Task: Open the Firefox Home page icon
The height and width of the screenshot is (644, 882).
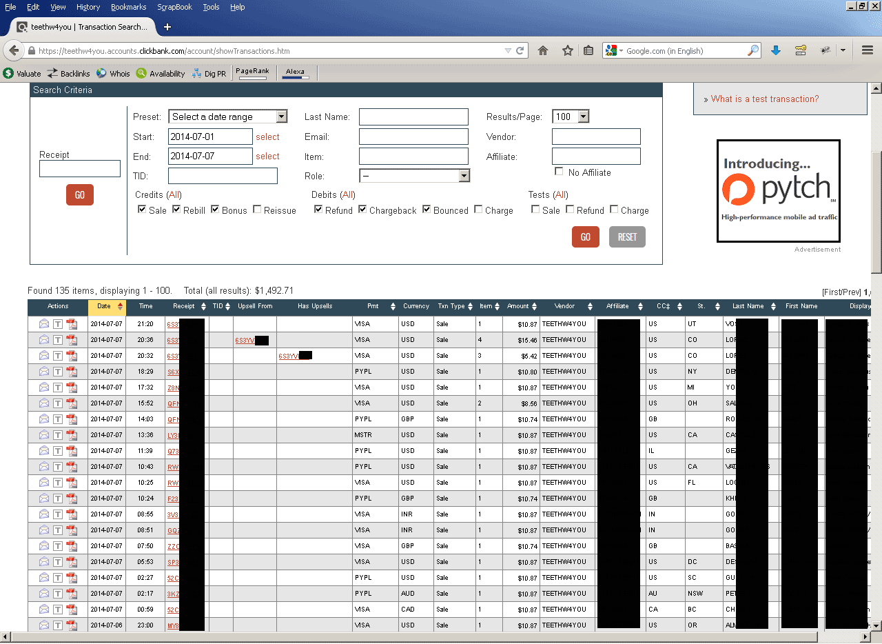Action: pos(543,50)
